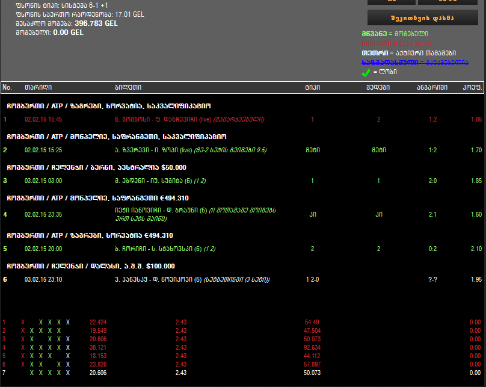Click the ანგარიში column header
Screen dimensions: 486x387
point(432,87)
